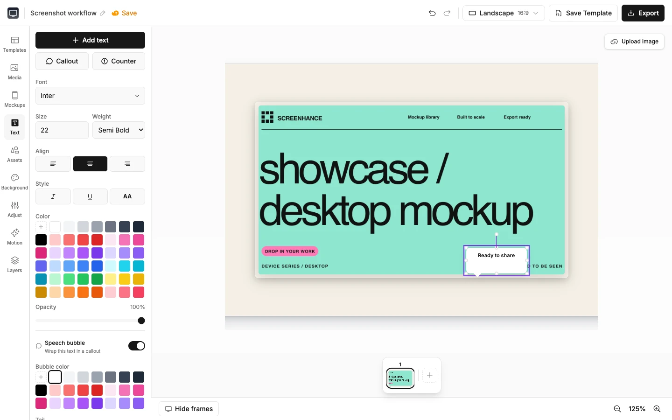Image resolution: width=672 pixels, height=420 pixels.
Task: Open the Templates panel
Action: tap(14, 44)
